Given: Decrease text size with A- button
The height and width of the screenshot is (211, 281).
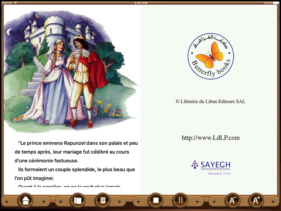Looking at the screenshot, I should tap(232, 201).
